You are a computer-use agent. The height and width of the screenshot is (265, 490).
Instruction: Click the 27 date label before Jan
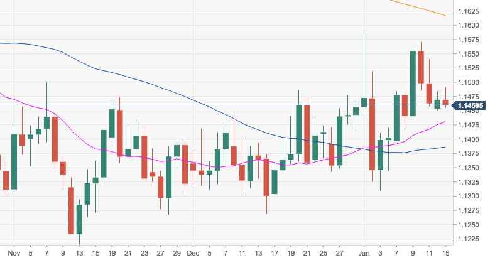340,253
